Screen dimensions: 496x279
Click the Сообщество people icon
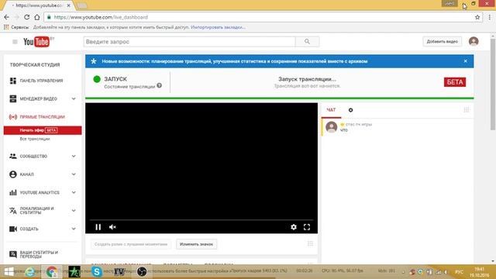tap(13, 157)
